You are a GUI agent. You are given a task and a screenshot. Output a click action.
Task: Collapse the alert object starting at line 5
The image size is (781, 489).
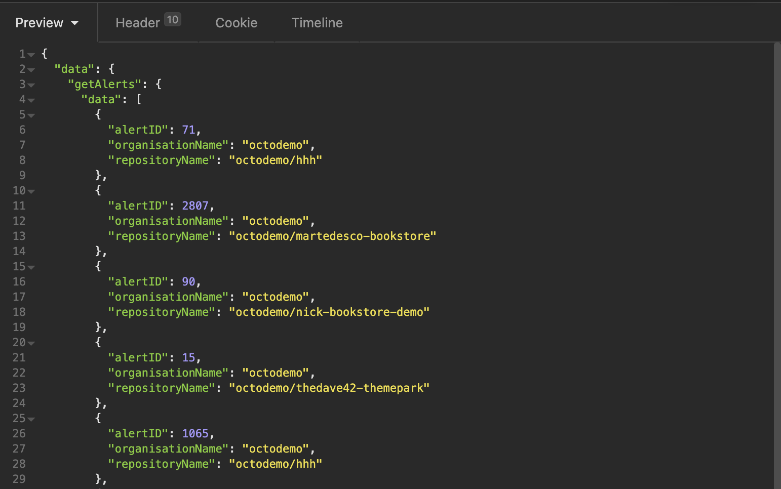pos(31,115)
